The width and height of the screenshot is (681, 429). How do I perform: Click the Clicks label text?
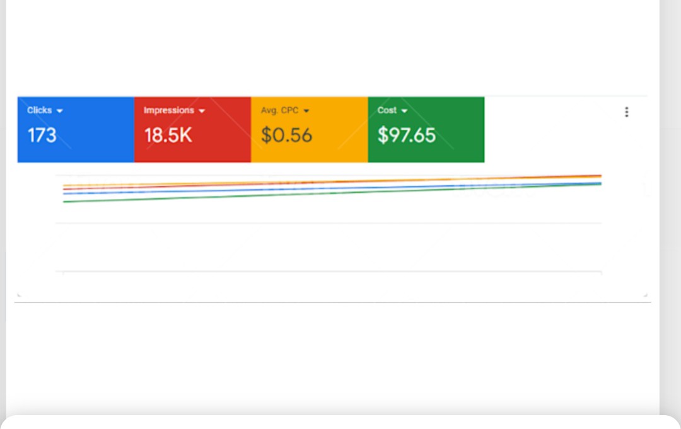39,110
